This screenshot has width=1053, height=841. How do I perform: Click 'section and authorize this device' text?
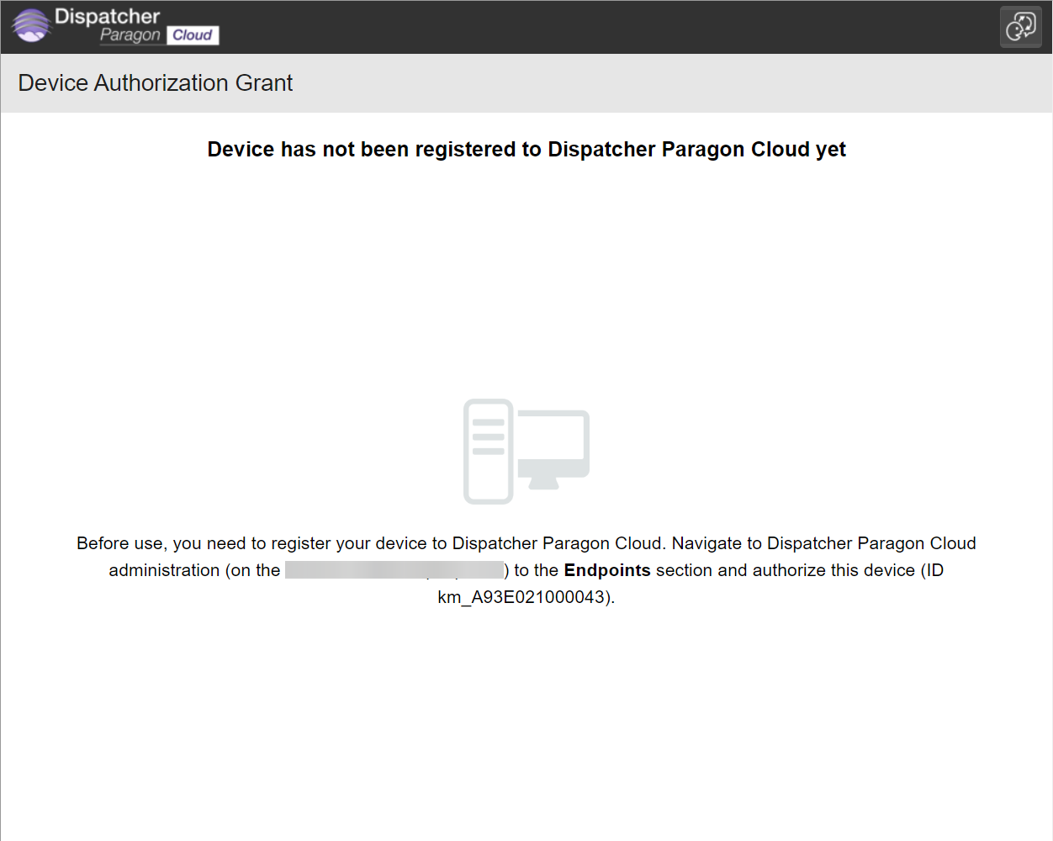pos(785,570)
